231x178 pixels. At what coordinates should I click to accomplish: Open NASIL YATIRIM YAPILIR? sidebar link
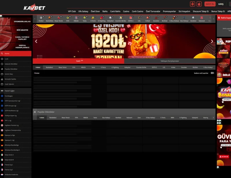tap(16, 38)
